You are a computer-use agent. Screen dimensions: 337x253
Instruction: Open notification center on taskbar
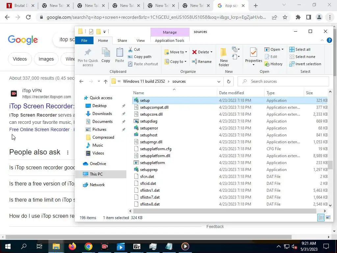coord(326,246)
